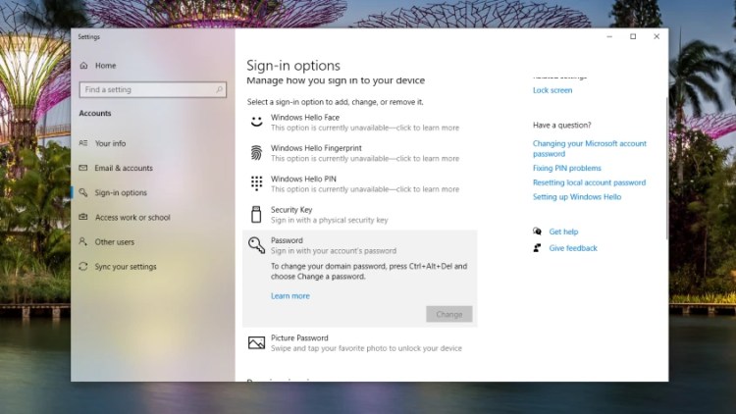Open Changing your Microsoft account password link
Viewport: 736px width, 414px height.
pos(590,148)
